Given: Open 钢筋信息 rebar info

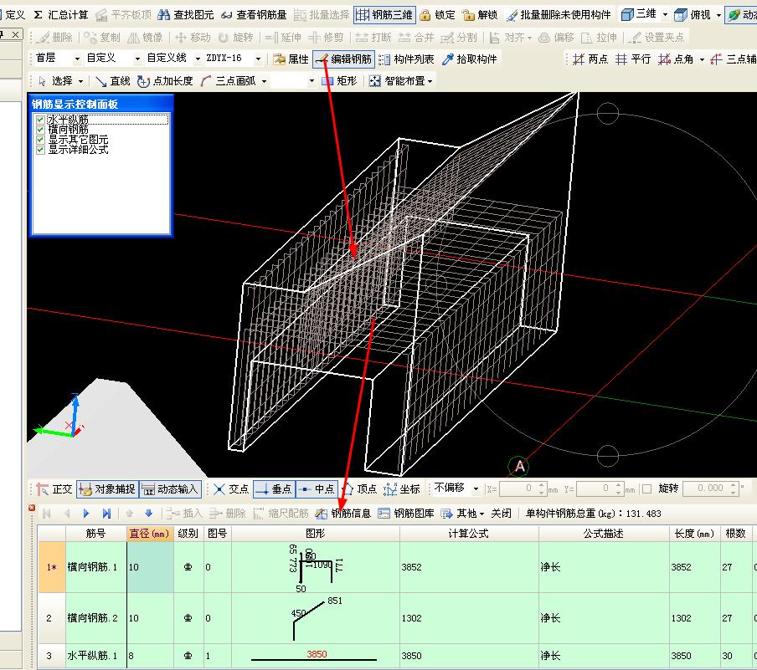Looking at the screenshot, I should (x=342, y=514).
